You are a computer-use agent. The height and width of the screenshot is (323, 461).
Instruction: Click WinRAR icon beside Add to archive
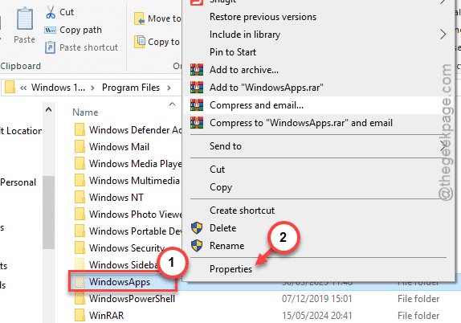coord(197,70)
